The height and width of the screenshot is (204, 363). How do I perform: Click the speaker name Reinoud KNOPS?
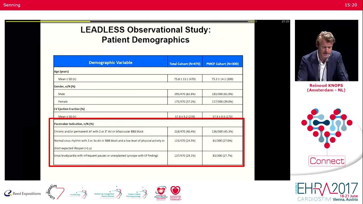326,86
